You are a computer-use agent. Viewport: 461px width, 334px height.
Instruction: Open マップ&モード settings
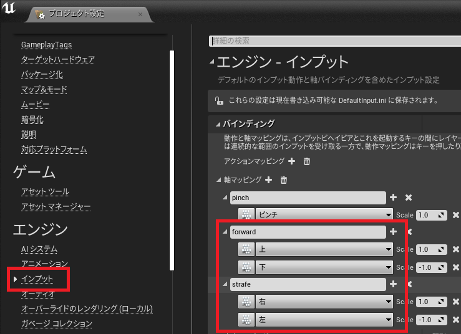[x=44, y=90]
